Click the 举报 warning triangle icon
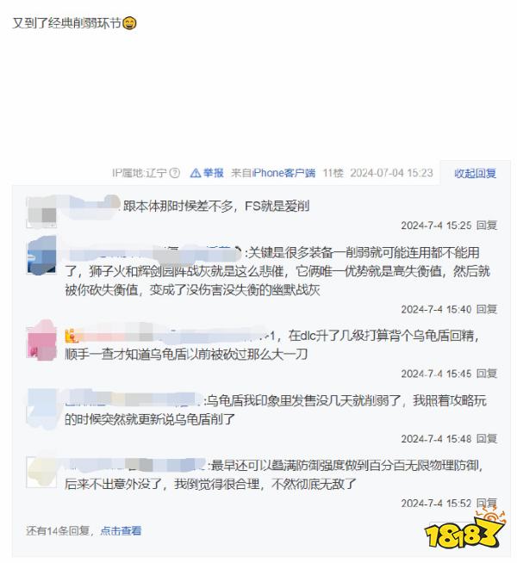The height and width of the screenshot is (563, 517). 196,173
